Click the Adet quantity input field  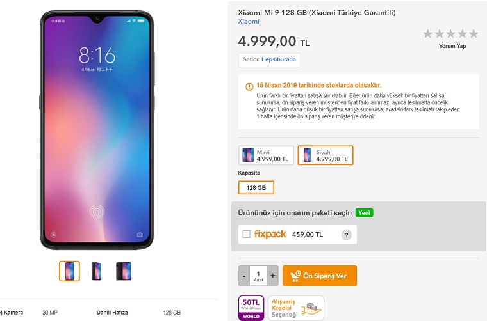coord(258,276)
